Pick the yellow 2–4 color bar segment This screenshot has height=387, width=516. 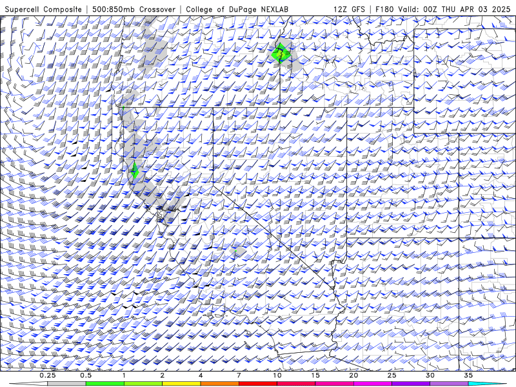(181, 384)
